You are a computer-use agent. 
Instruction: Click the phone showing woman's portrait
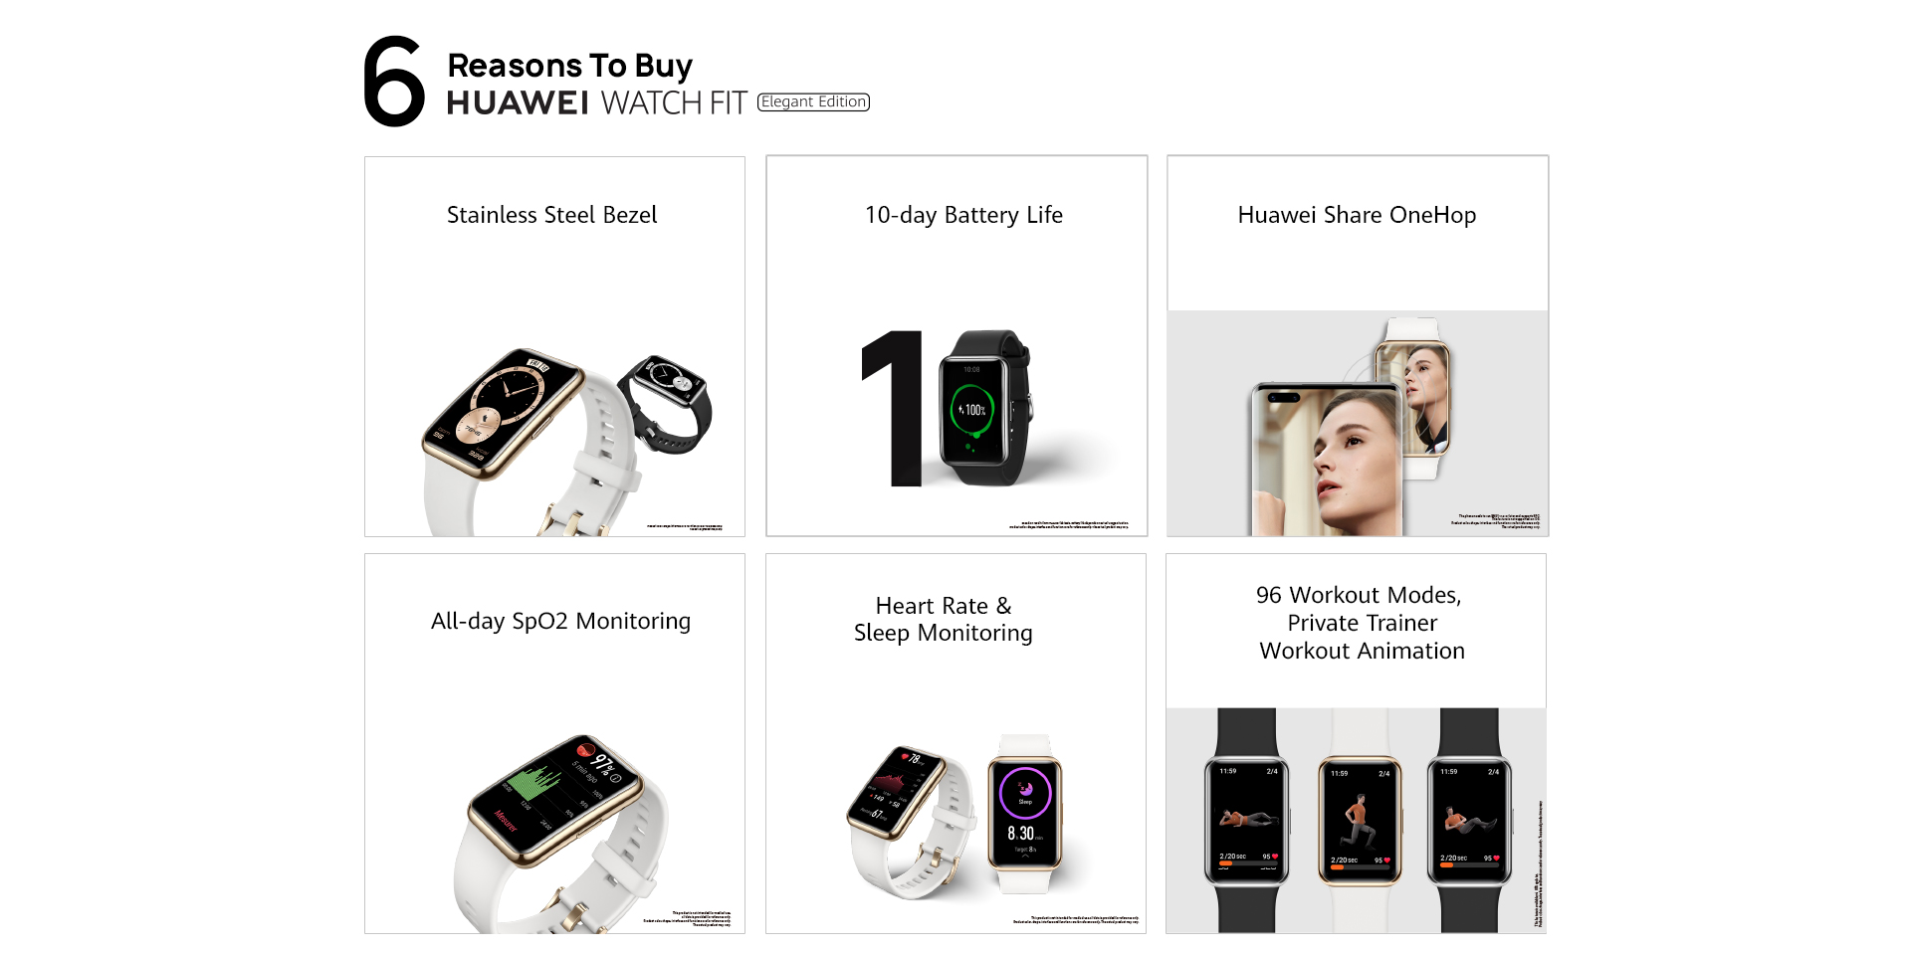click(1326, 460)
